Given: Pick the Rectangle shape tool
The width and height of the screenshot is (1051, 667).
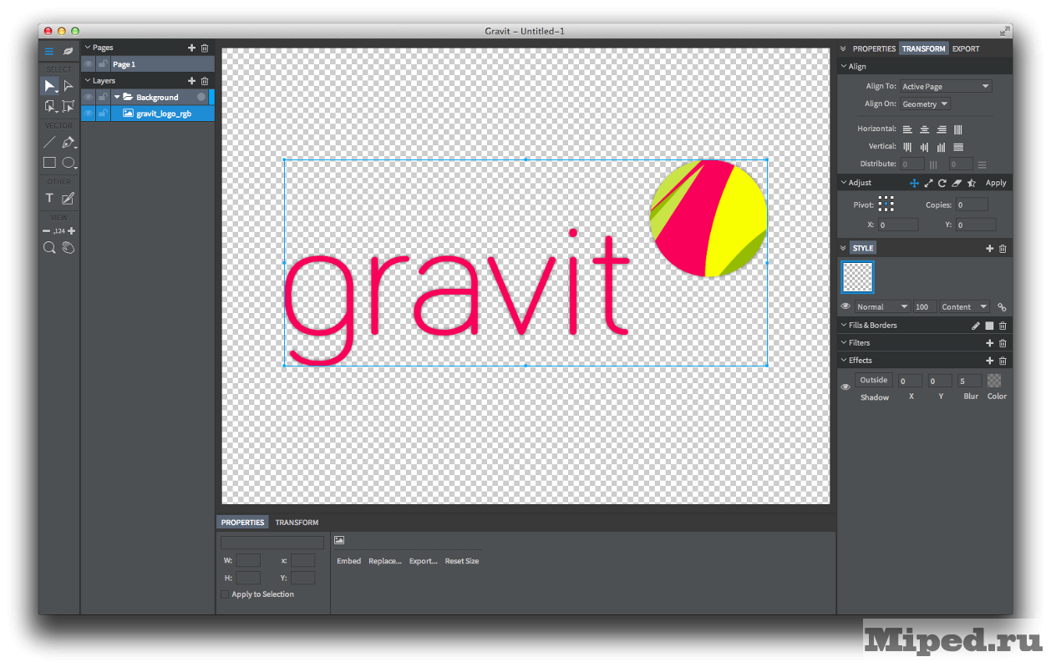Looking at the screenshot, I should (x=49, y=163).
